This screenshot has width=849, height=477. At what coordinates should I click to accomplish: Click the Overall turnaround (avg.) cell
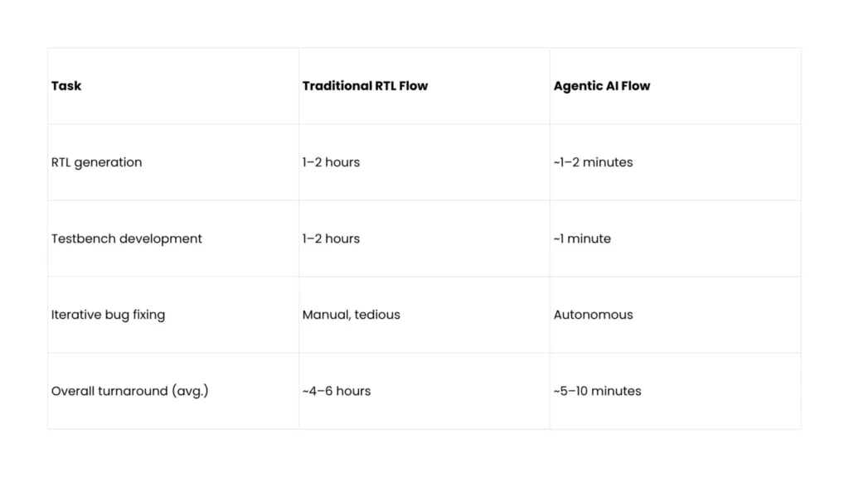(173, 391)
